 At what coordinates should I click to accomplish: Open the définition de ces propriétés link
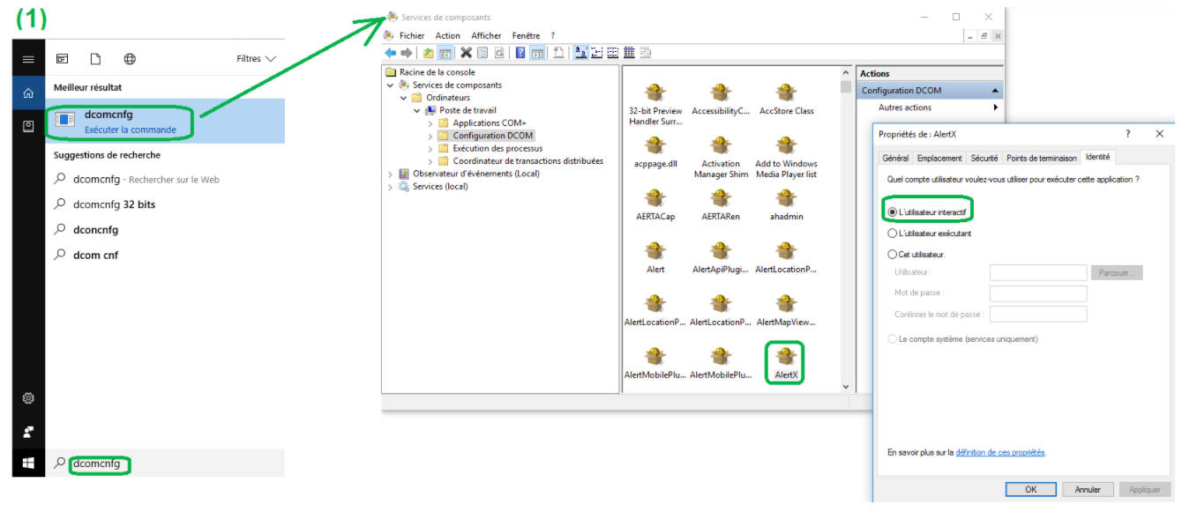click(999, 453)
